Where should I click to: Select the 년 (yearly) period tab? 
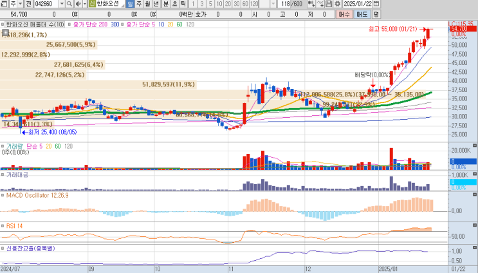[x=156, y=4]
